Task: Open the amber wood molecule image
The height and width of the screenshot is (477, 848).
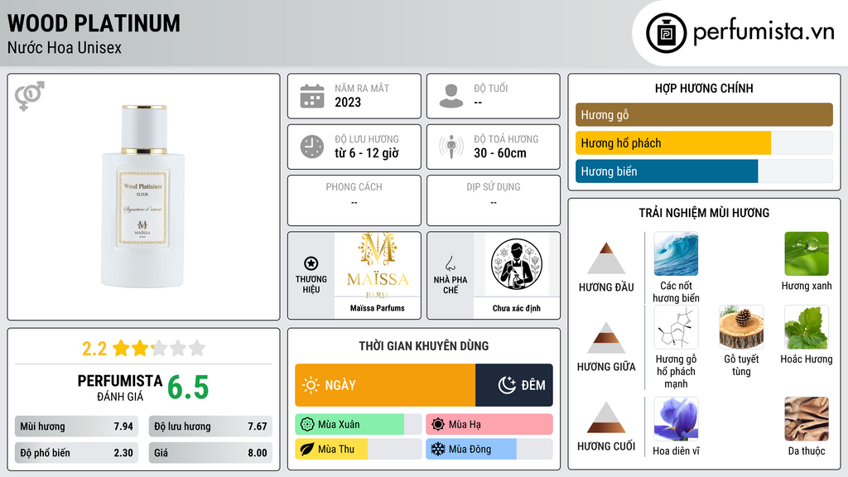Action: point(676,327)
